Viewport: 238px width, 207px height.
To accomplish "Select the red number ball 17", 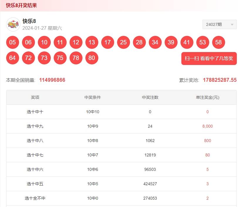I will coord(108,42).
